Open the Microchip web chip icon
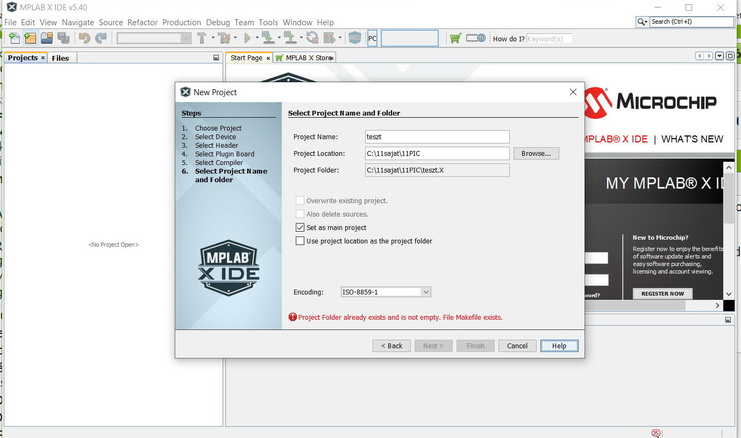This screenshot has width=741, height=438. point(476,38)
